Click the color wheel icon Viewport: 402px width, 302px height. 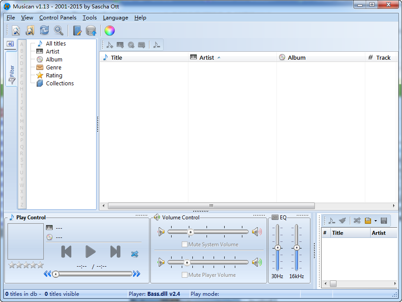pyautogui.click(x=110, y=31)
